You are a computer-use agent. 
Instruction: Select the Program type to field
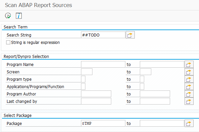(142, 79)
